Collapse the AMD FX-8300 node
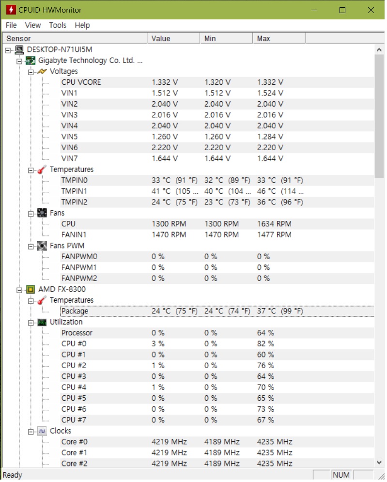 [x=19, y=290]
